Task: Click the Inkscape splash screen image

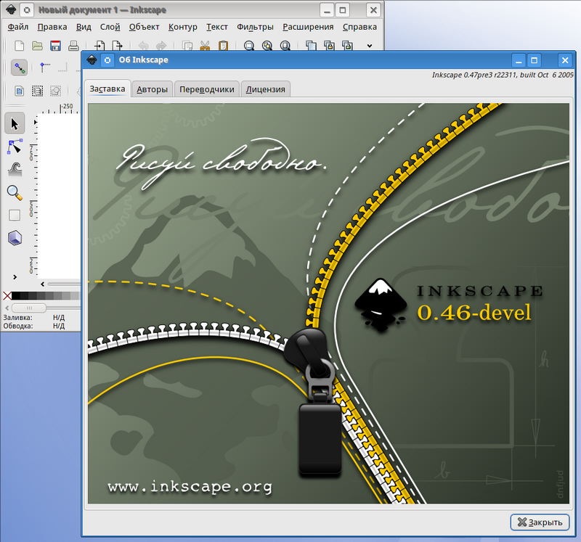Action: click(328, 303)
